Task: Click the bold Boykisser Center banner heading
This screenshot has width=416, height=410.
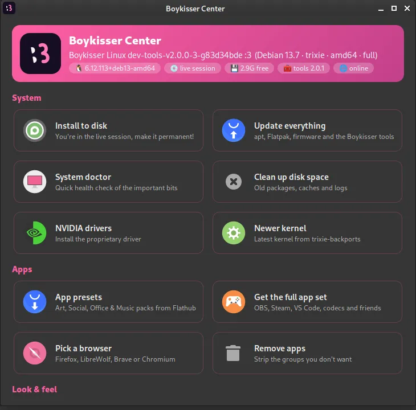Action: [x=115, y=40]
